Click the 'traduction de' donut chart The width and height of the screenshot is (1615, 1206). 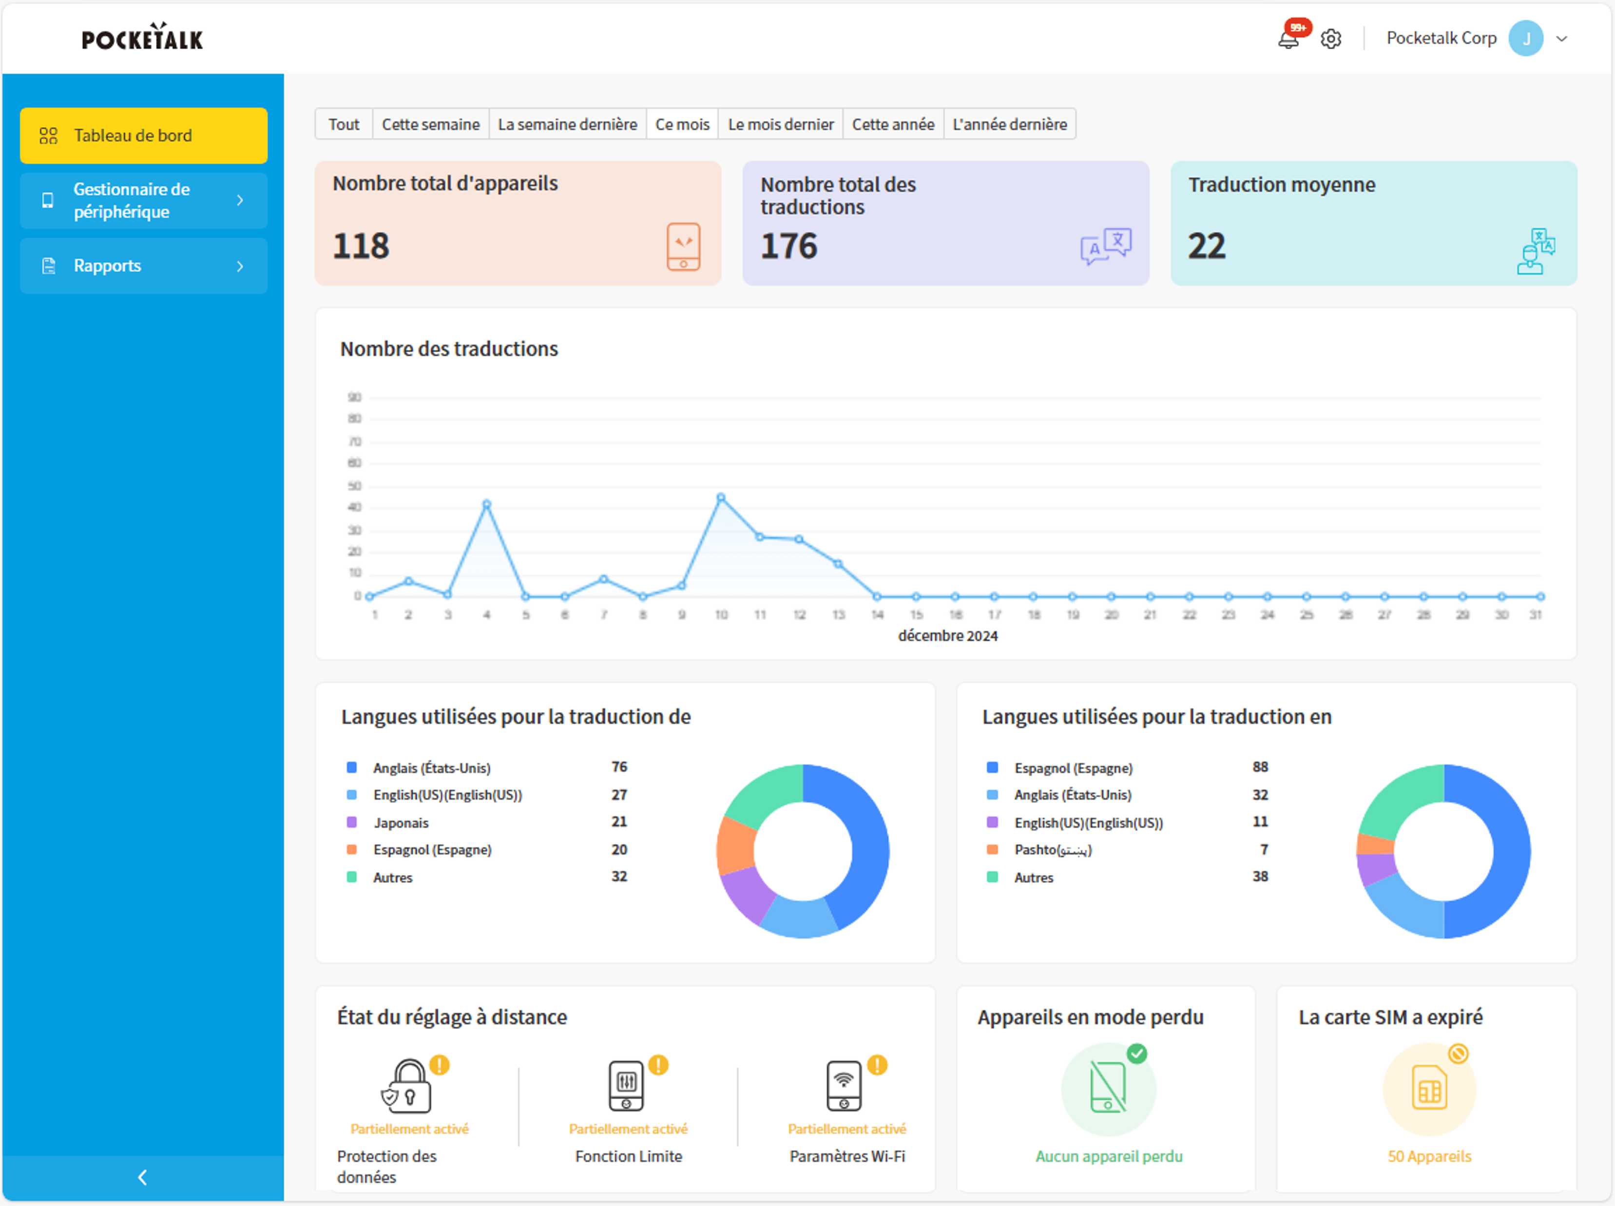[803, 851]
